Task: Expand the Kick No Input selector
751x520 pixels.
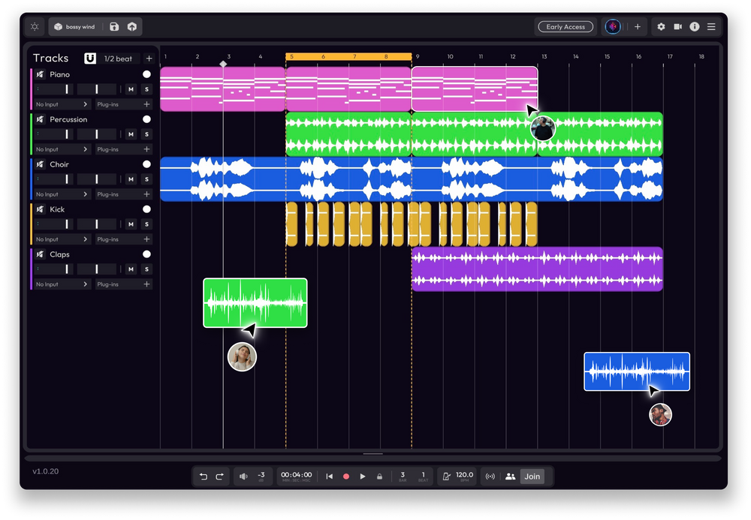Action: tap(62, 239)
